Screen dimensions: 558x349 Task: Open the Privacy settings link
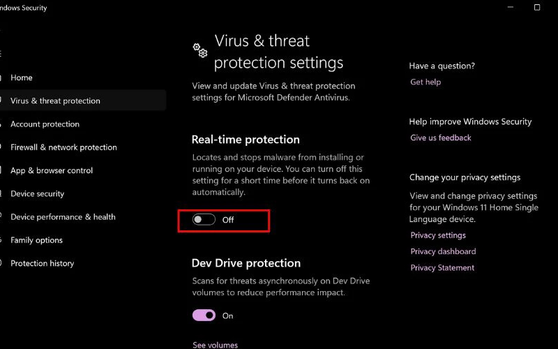click(x=438, y=236)
